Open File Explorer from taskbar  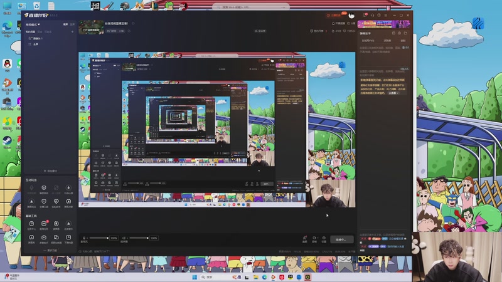click(x=256, y=277)
